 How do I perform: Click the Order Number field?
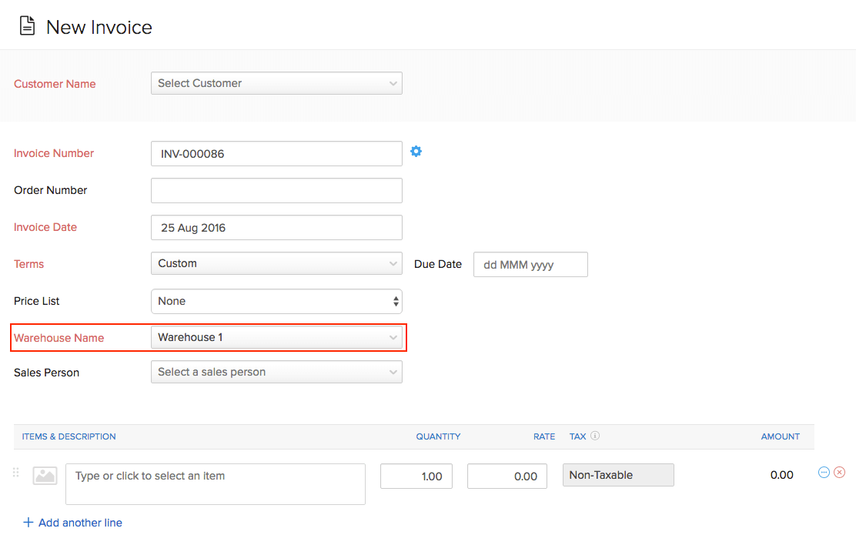click(x=277, y=191)
